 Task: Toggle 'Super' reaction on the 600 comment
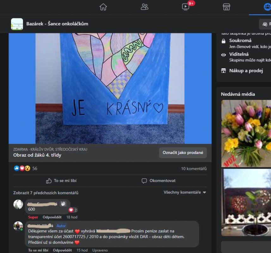coord(33,217)
